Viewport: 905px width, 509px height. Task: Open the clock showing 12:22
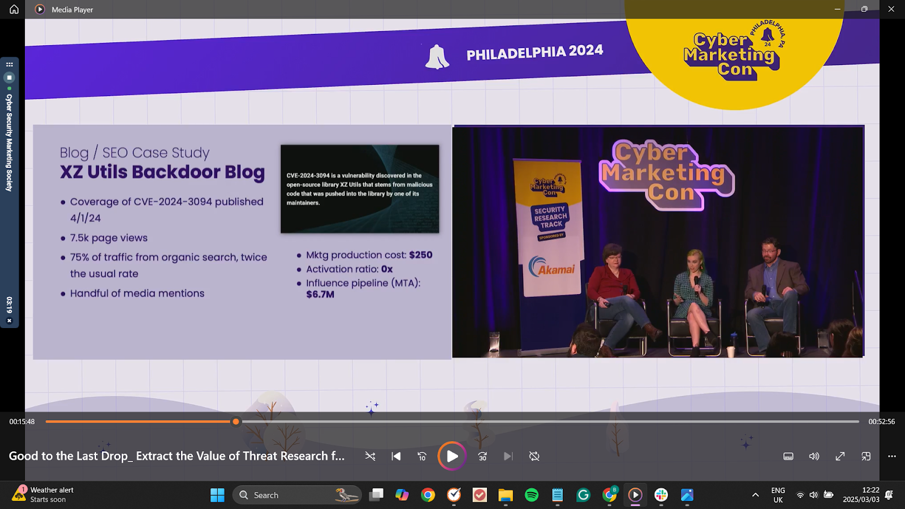click(861, 495)
